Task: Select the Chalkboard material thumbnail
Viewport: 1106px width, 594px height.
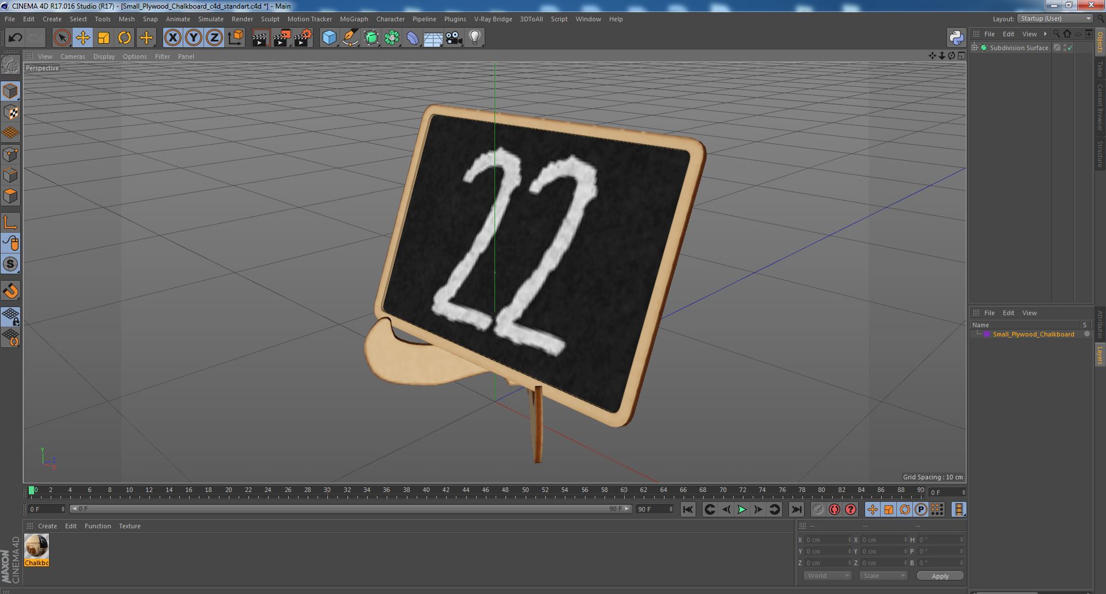Action: (x=36, y=546)
